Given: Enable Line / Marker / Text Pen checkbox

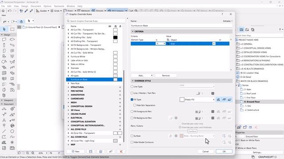Looking at the screenshot, I should point(132,93).
